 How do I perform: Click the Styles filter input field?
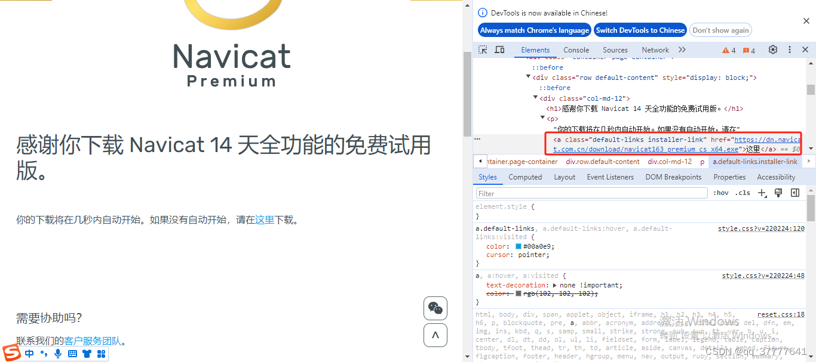point(591,193)
